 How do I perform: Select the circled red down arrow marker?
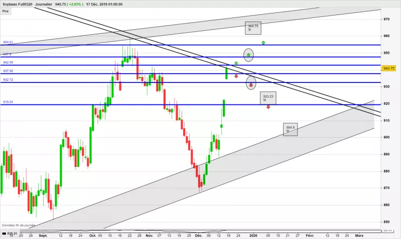pos(251,83)
